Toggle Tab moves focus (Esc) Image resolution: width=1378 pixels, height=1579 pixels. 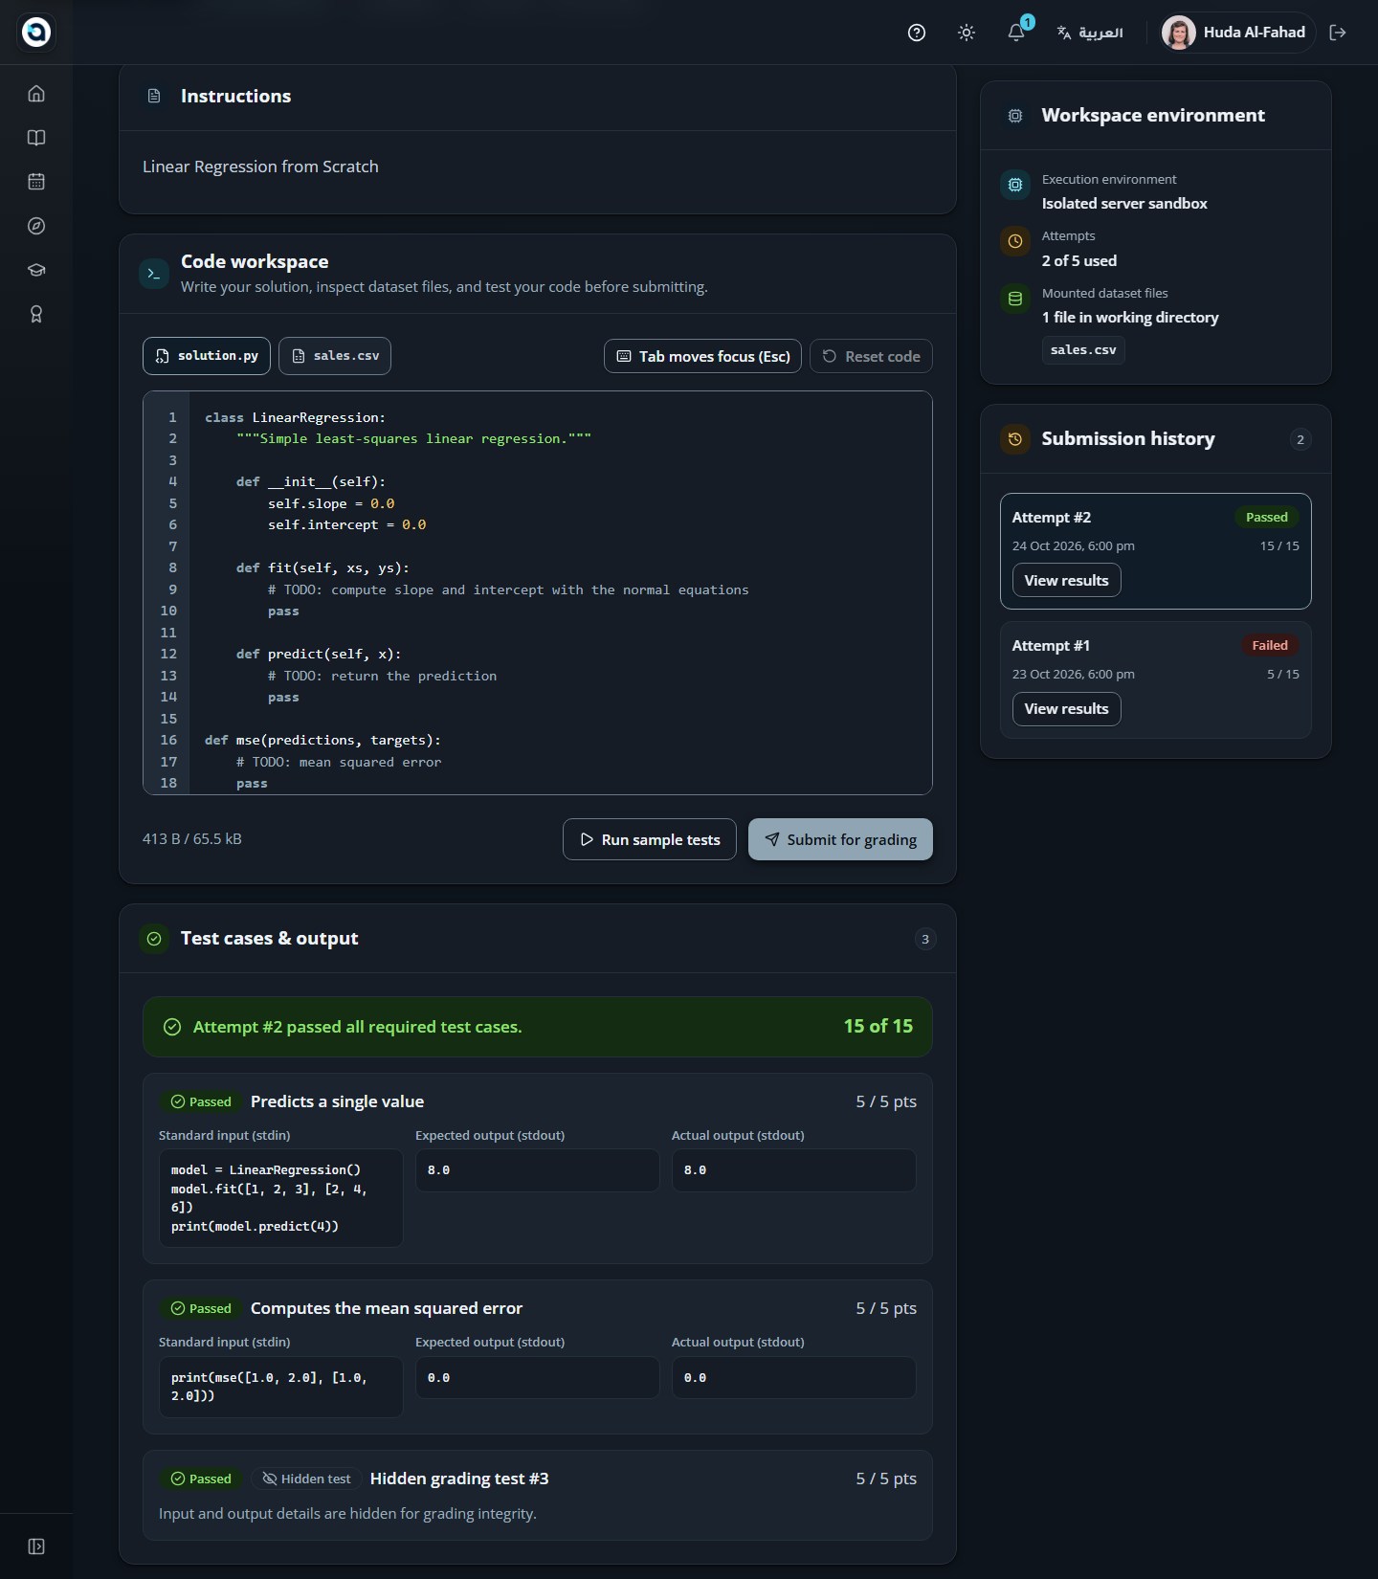(702, 356)
